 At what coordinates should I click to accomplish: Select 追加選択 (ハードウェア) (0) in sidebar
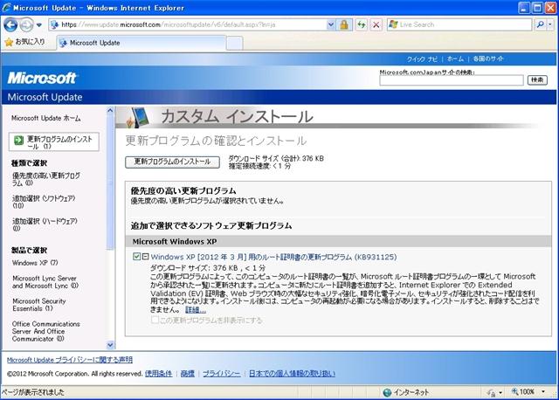coord(45,224)
